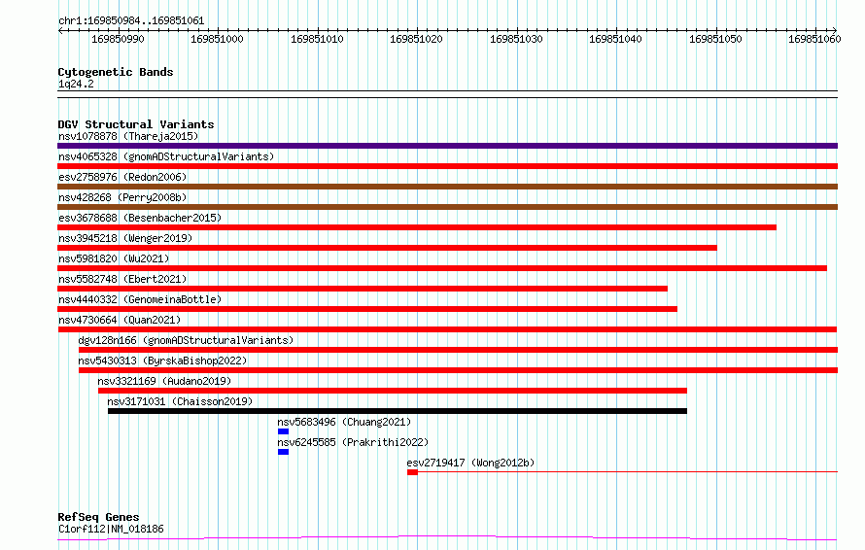Open the C1orf112|NM_018186 RefSeq gene label

point(111,529)
